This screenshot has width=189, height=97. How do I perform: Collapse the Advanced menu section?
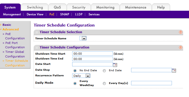(x=11, y=29)
